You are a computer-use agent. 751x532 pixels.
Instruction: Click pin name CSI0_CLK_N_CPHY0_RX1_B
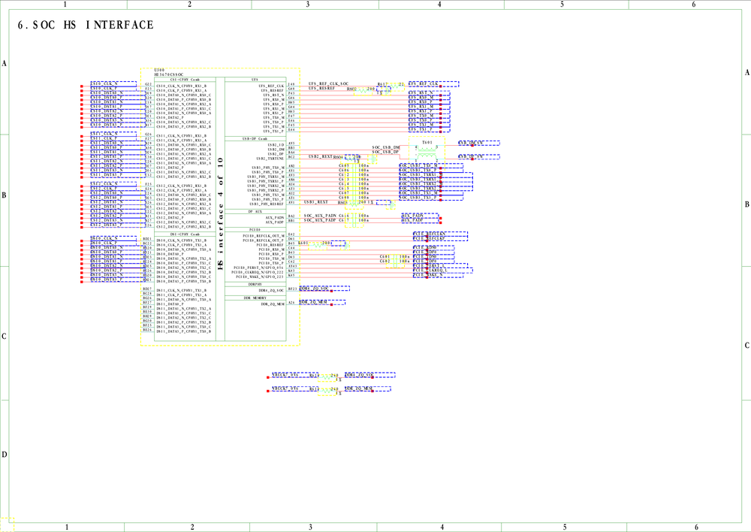coord(182,86)
